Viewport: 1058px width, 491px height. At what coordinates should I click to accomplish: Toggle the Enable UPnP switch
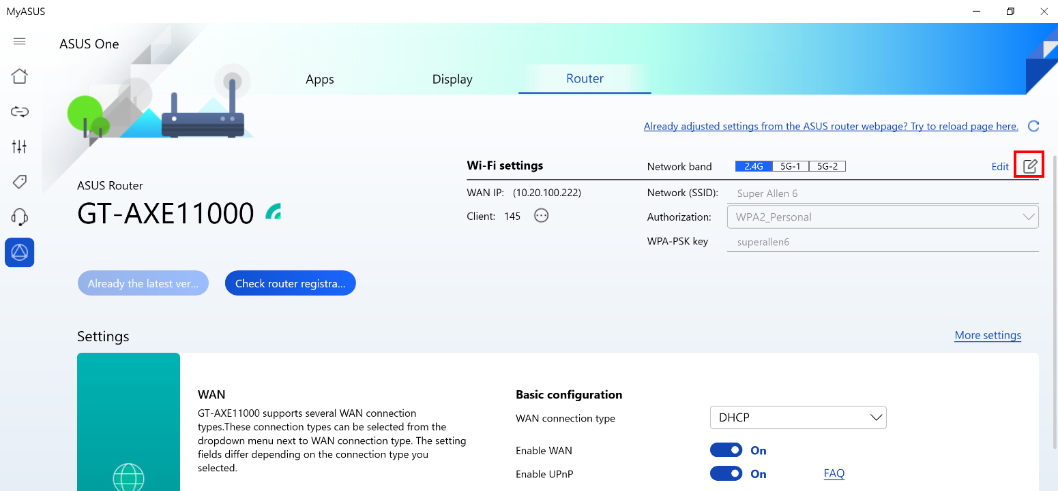coord(726,473)
